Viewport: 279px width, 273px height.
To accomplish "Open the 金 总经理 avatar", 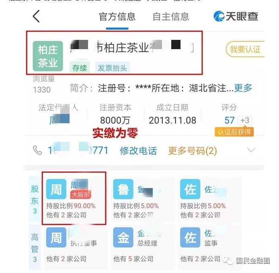I will [x=123, y=237].
